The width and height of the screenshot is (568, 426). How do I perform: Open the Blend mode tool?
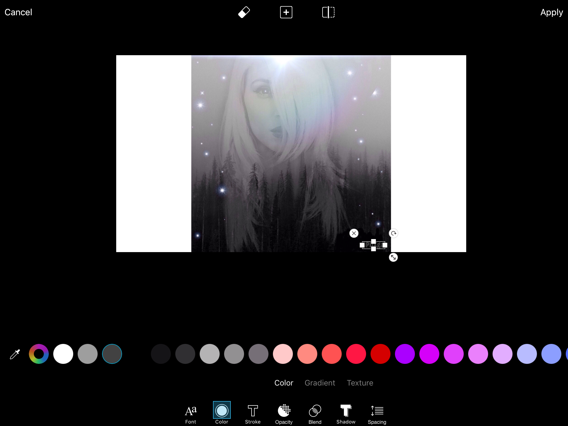coord(315,414)
